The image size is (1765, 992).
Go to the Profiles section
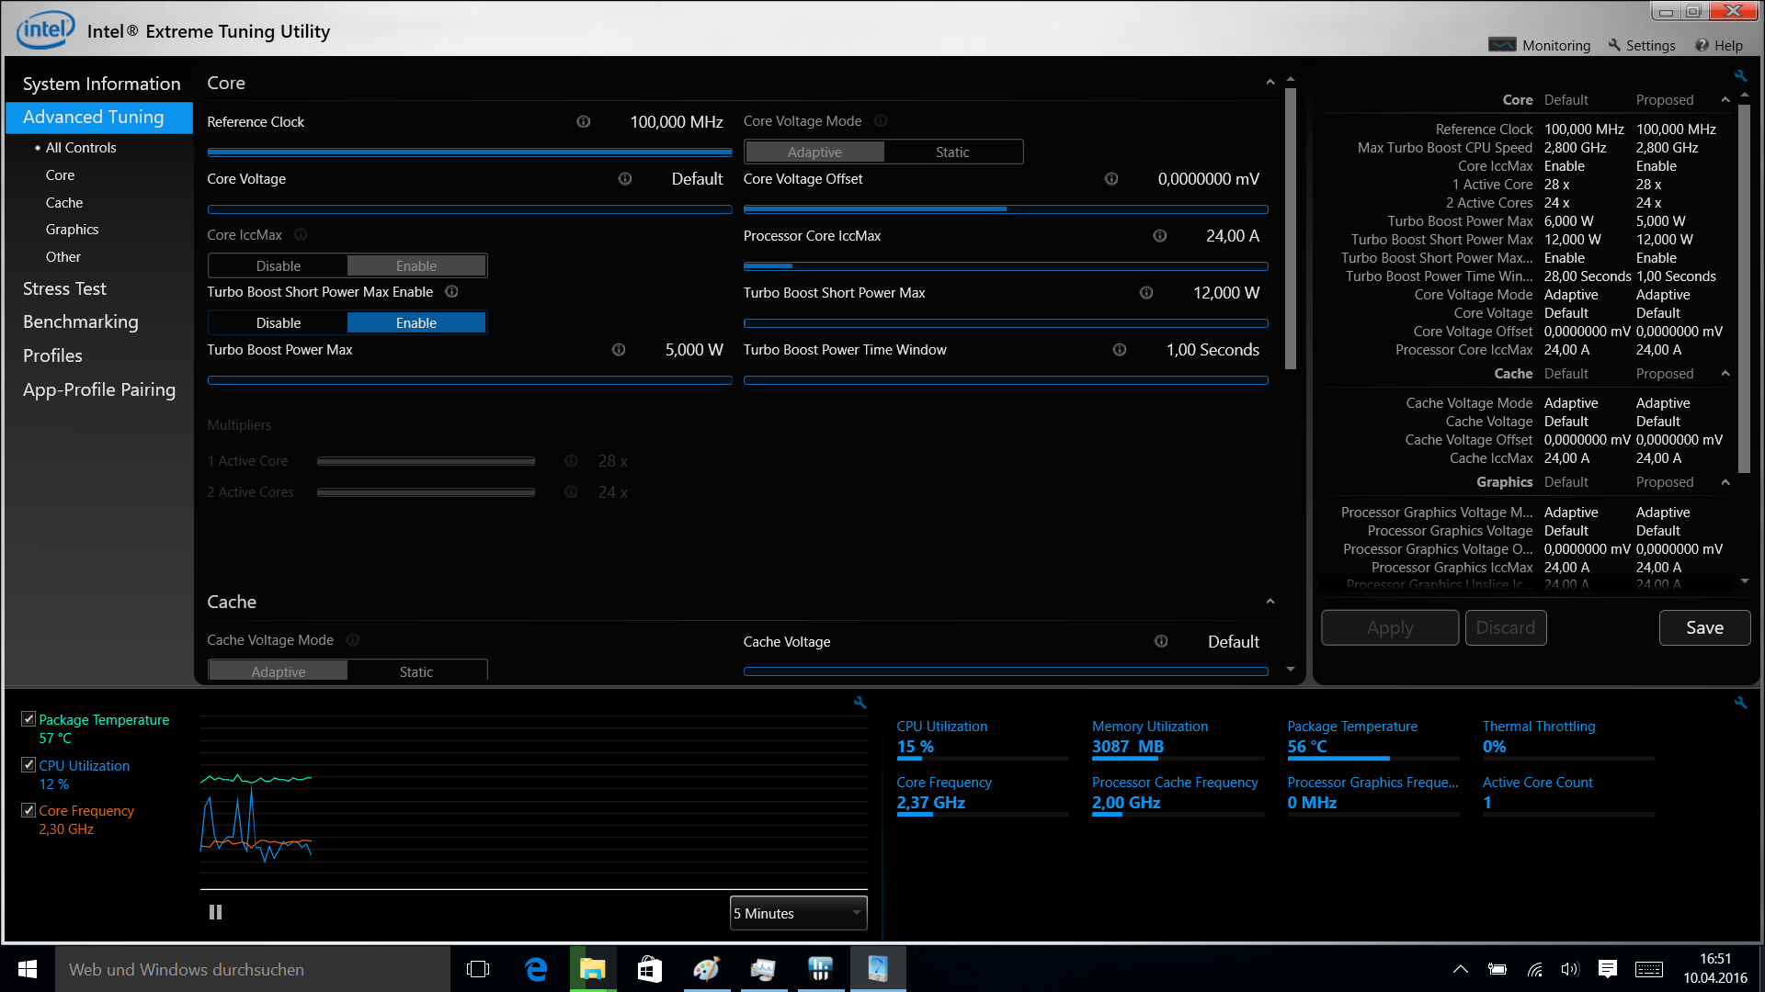(52, 355)
